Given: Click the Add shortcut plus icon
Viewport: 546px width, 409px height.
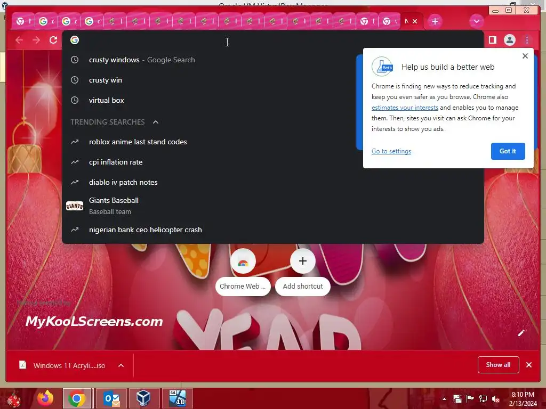Looking at the screenshot, I should click(303, 261).
